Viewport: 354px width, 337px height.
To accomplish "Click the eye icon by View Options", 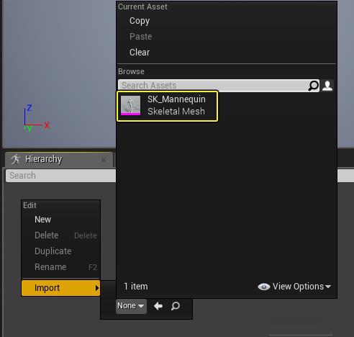I will coord(264,287).
